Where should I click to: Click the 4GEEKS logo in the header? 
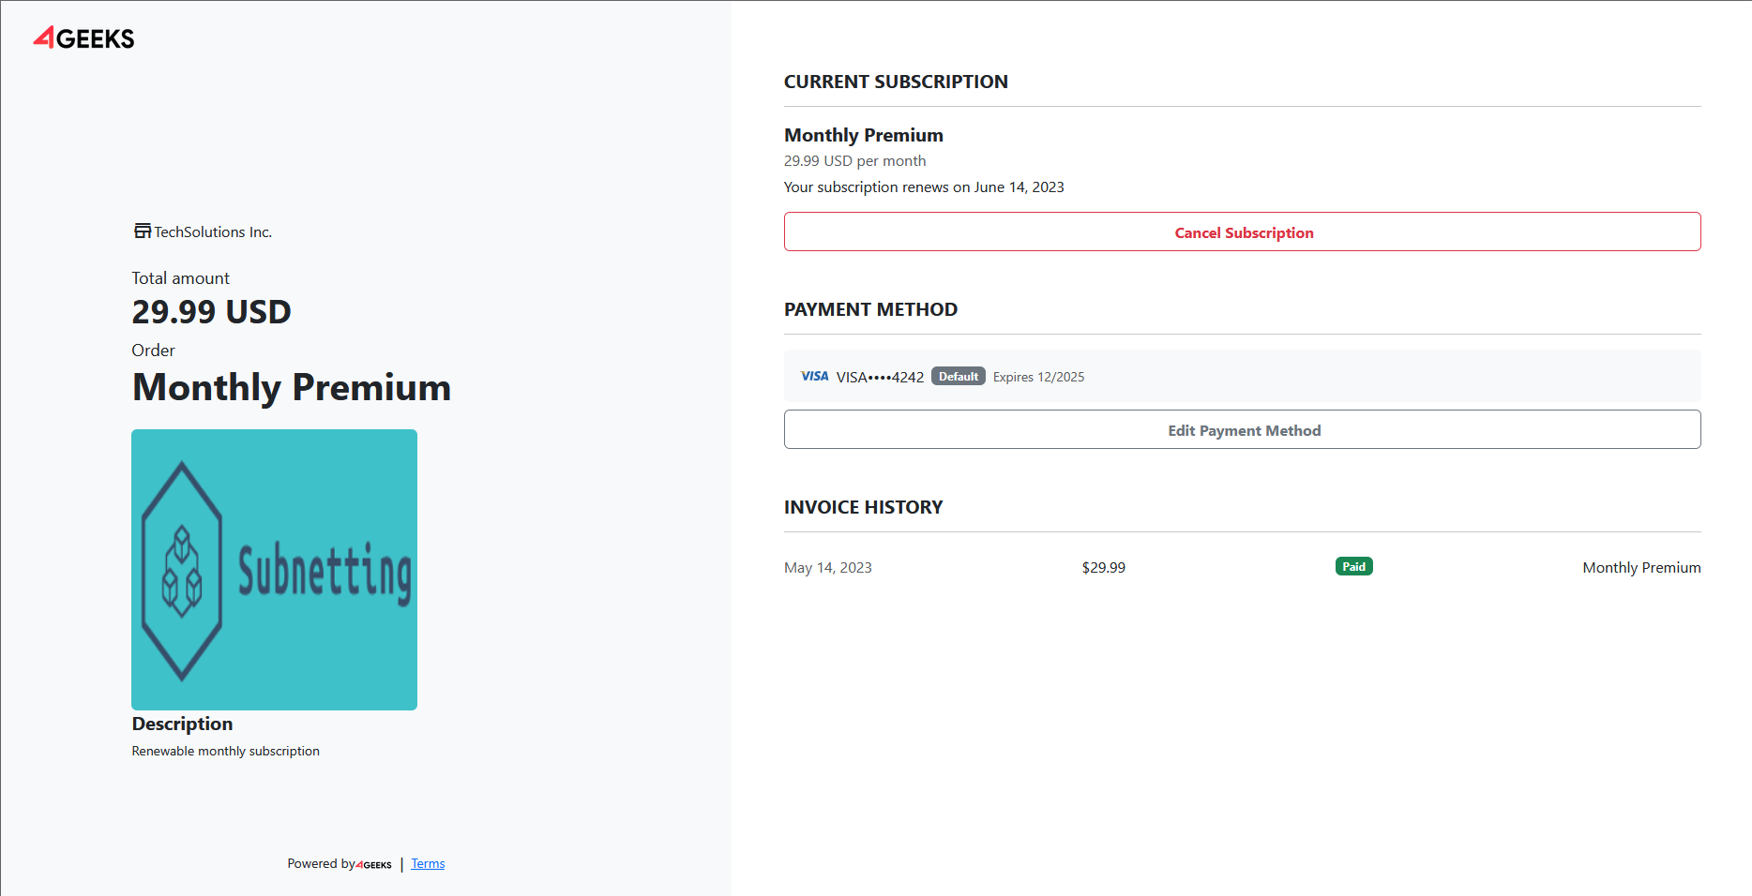click(83, 38)
